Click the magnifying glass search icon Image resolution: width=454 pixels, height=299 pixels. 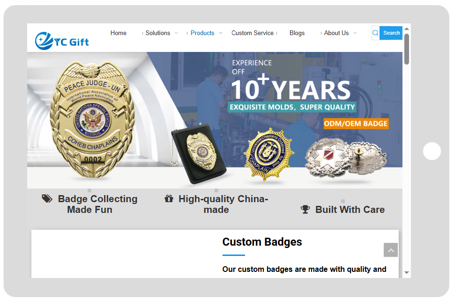point(376,33)
